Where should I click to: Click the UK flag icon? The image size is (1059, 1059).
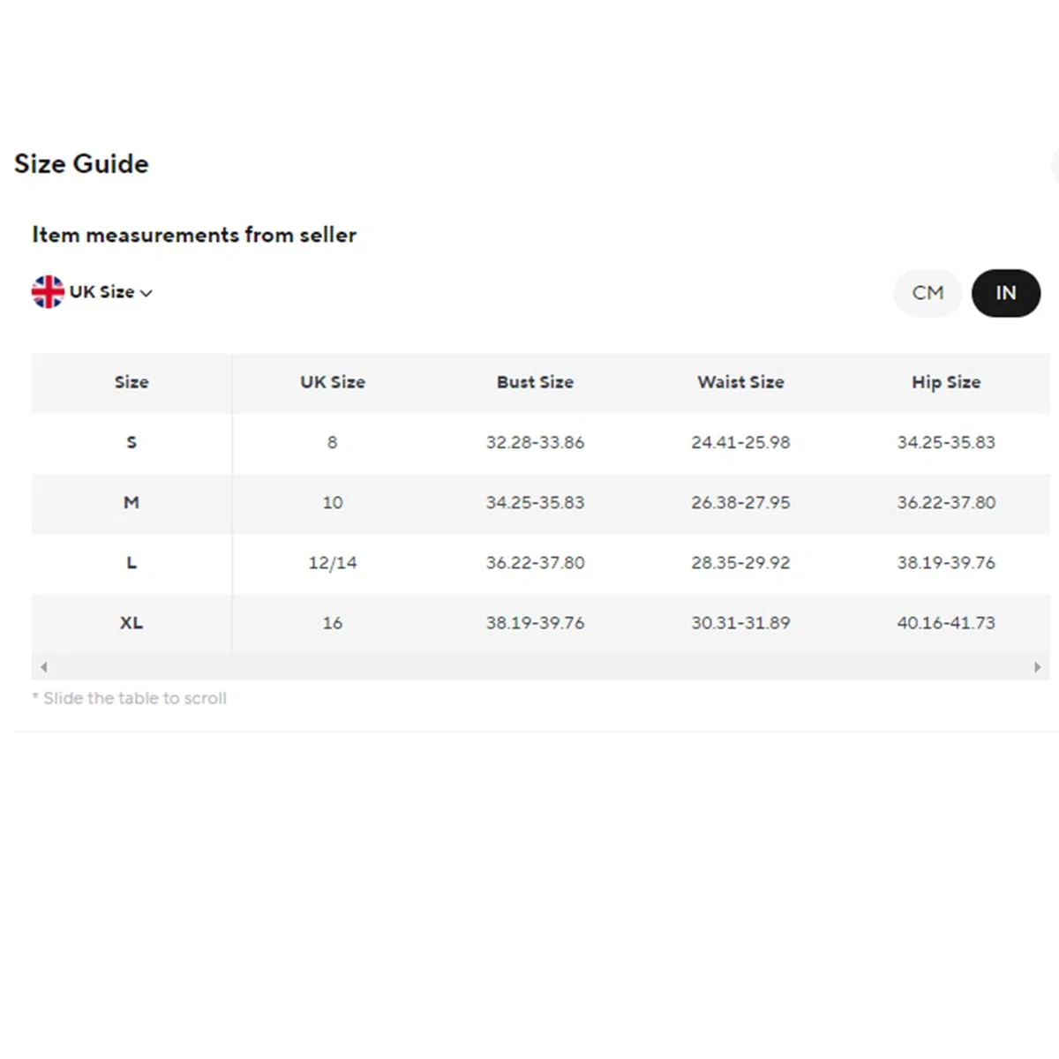pos(48,292)
